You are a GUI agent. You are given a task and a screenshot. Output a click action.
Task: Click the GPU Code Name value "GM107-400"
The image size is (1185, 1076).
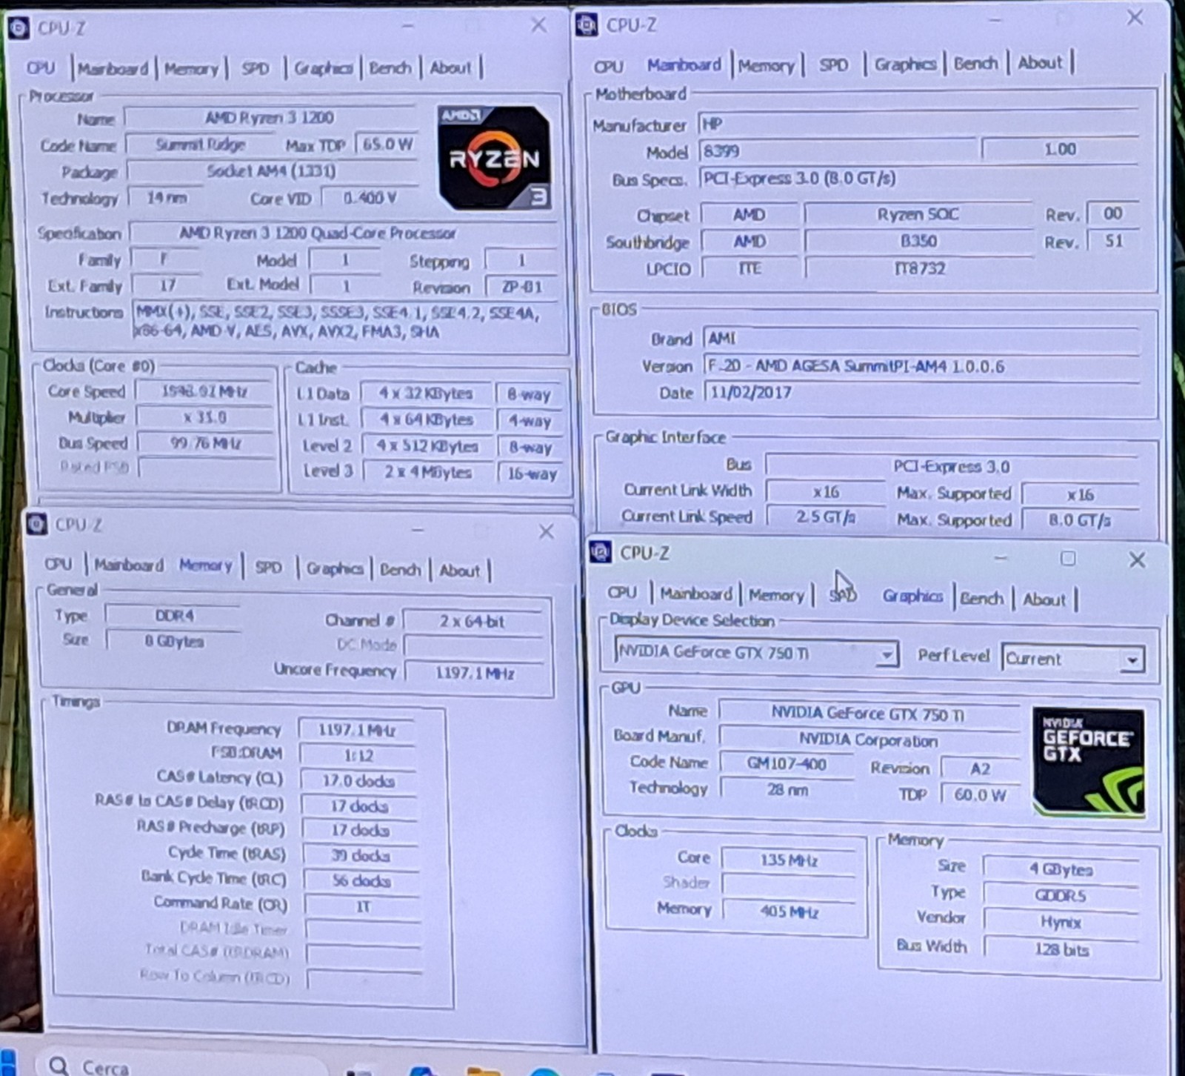[787, 764]
